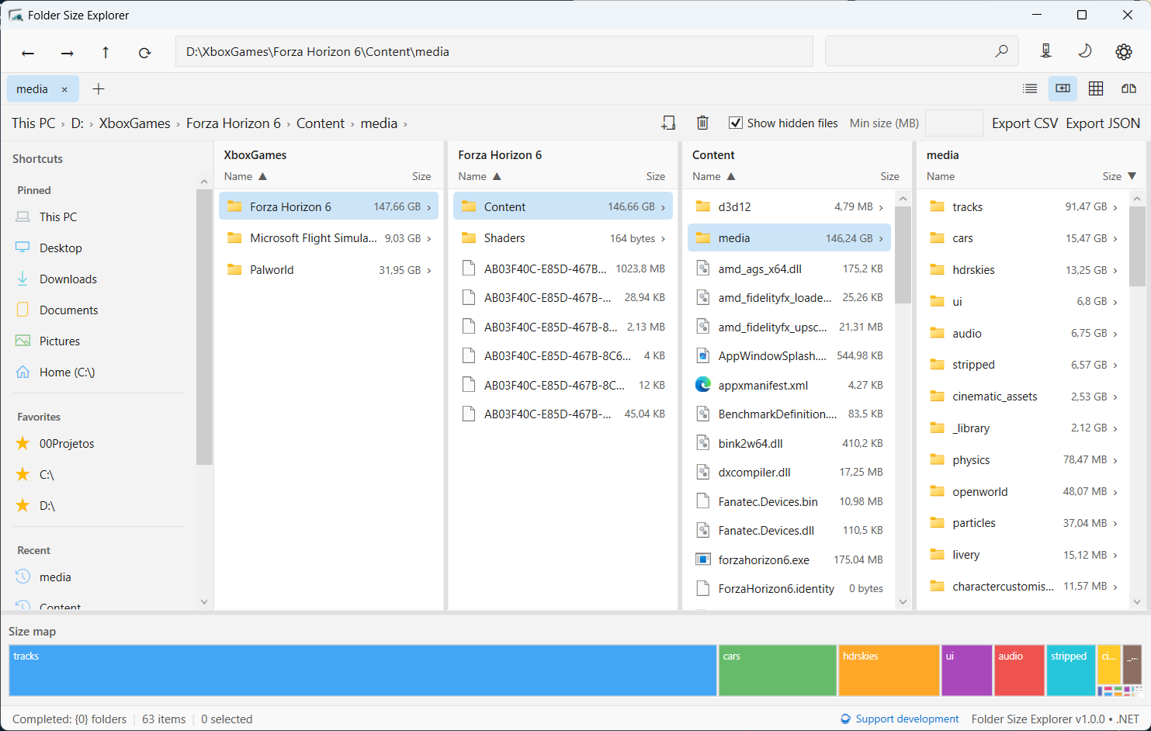
Task: Expand tracks folder chevron
Action: pyautogui.click(x=1115, y=207)
